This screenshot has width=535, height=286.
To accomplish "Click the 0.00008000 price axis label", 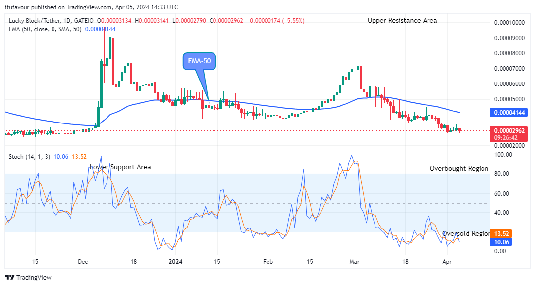I will point(509,53).
